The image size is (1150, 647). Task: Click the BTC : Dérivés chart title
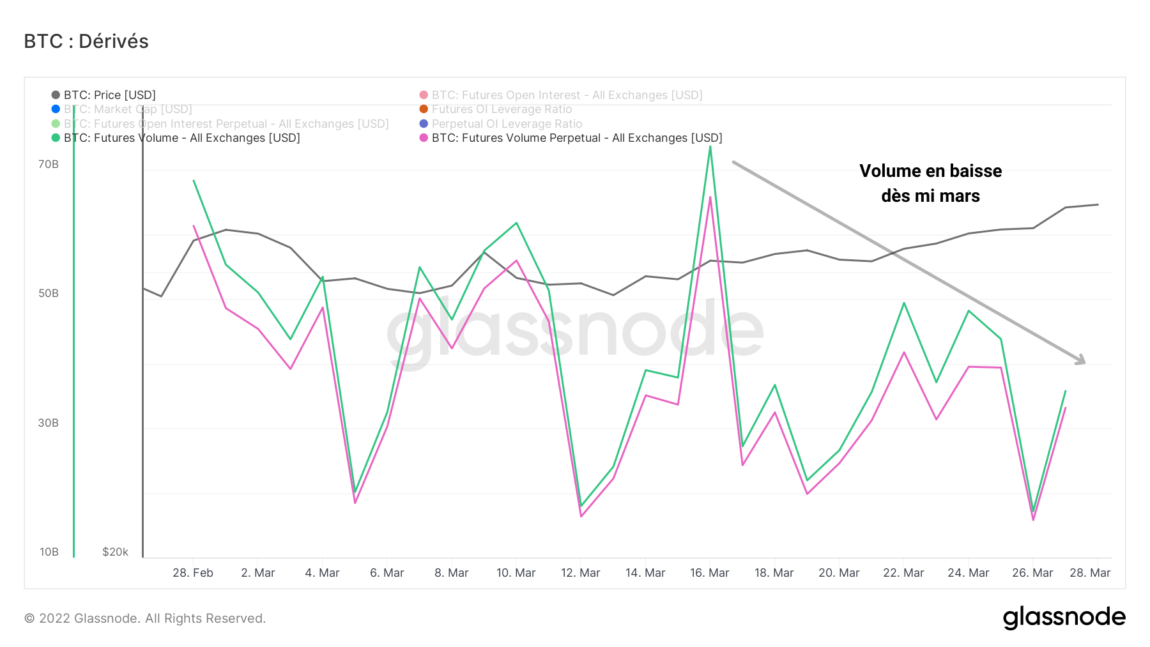pos(86,42)
